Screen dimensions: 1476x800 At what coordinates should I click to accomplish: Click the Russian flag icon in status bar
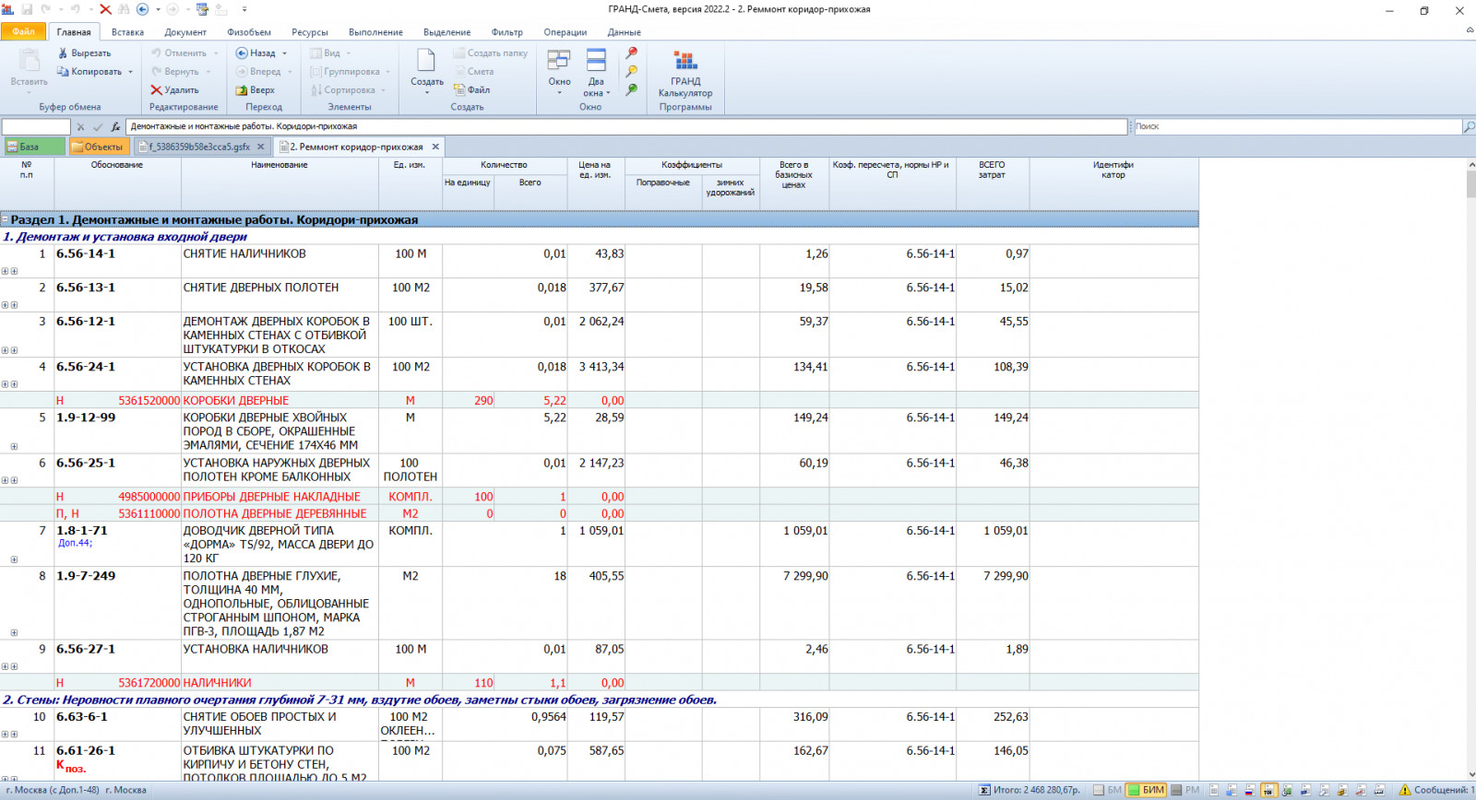click(x=1249, y=791)
